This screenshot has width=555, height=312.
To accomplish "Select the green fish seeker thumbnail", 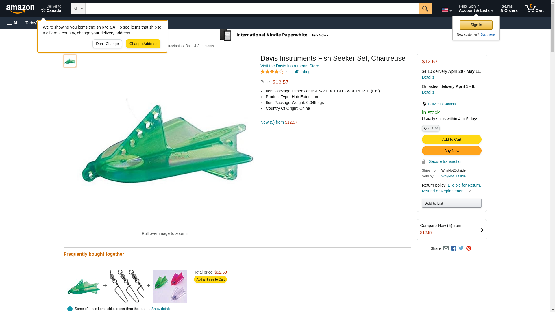I will (70, 61).
